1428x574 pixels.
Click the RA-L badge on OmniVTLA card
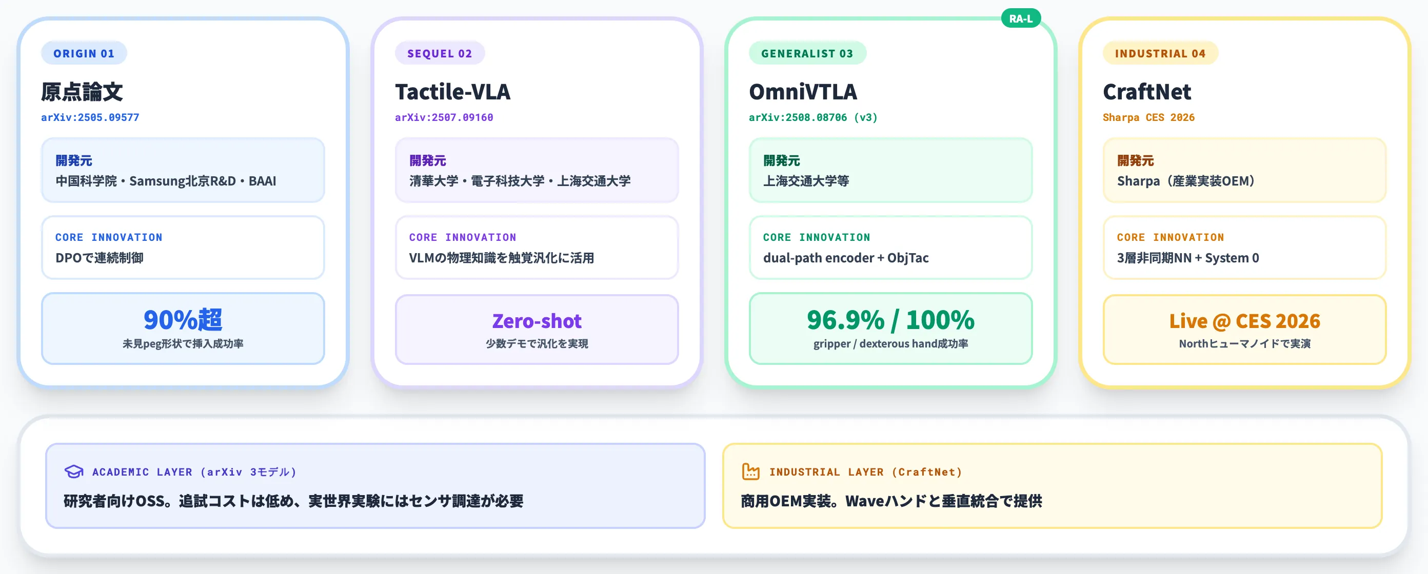point(1021,19)
